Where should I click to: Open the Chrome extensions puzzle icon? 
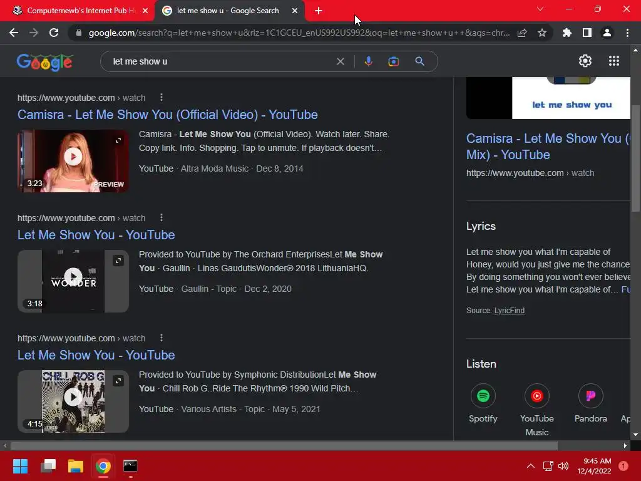567,33
